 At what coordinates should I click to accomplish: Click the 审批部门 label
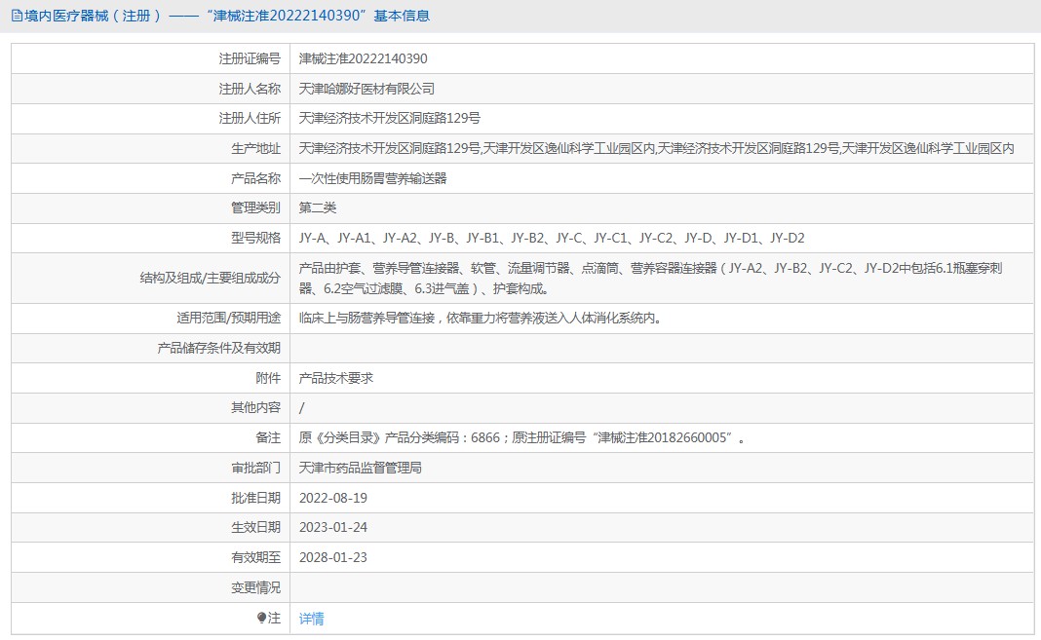(x=255, y=468)
